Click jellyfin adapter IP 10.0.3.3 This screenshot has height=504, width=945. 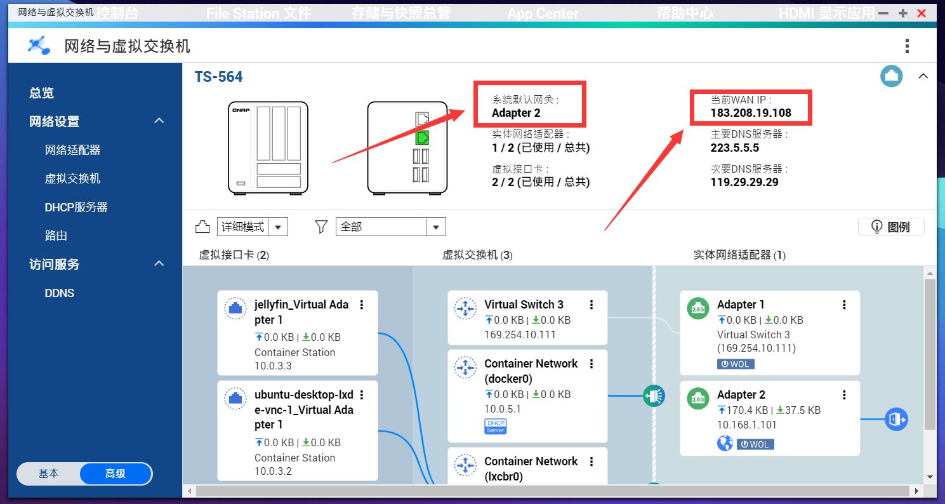coord(273,366)
